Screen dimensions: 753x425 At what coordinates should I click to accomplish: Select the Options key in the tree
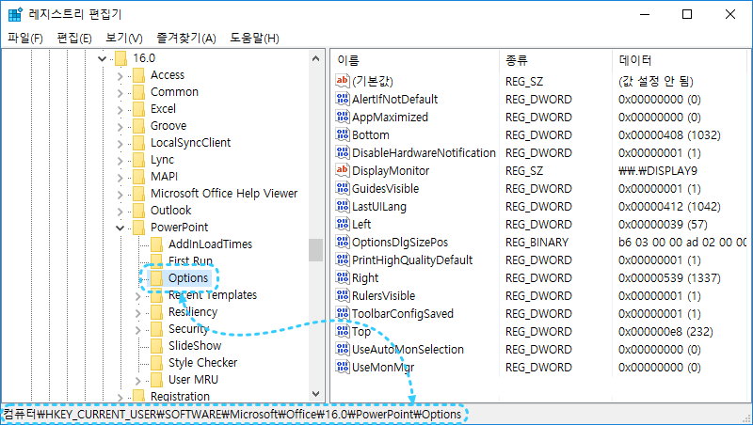(x=188, y=278)
